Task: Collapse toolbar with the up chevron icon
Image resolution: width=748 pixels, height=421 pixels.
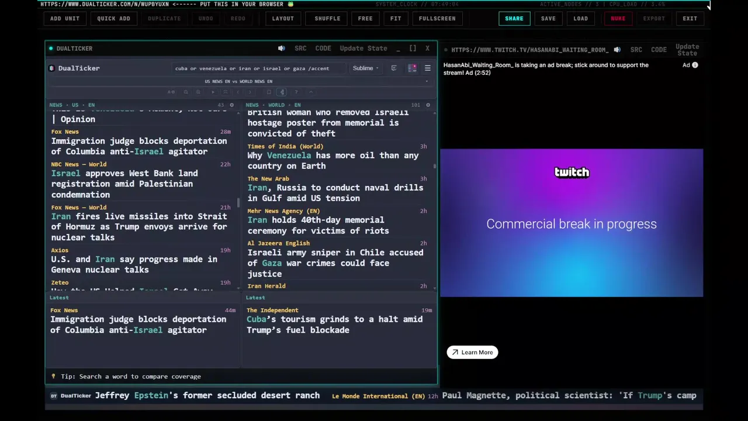Action: pyautogui.click(x=311, y=92)
